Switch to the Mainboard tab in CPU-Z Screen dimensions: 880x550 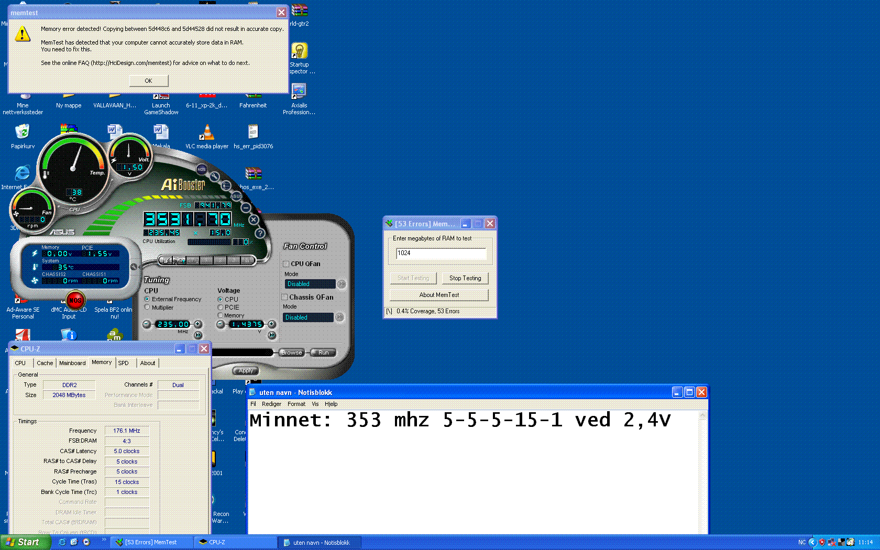72,363
